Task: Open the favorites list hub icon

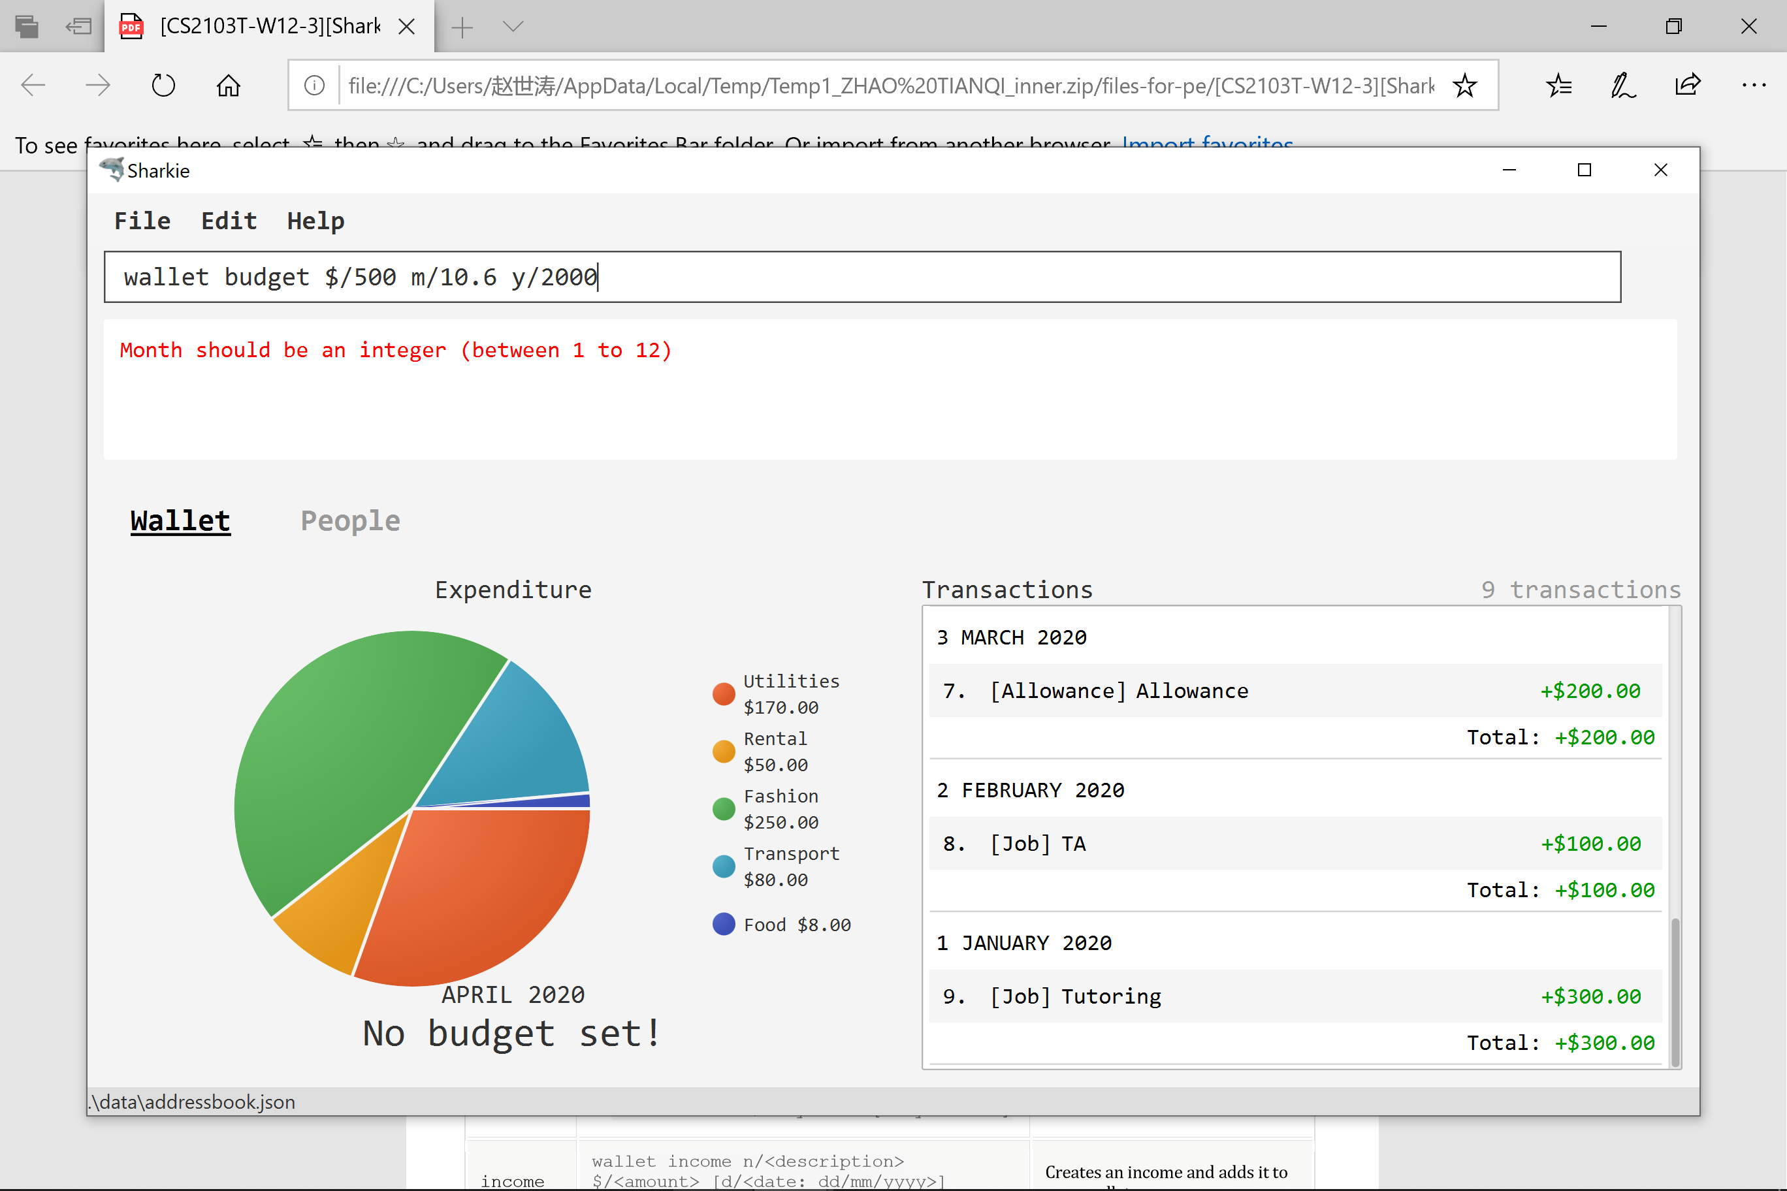Action: (x=1558, y=86)
